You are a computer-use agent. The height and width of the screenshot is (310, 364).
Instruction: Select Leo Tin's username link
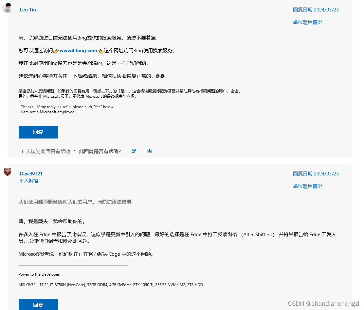click(x=27, y=9)
